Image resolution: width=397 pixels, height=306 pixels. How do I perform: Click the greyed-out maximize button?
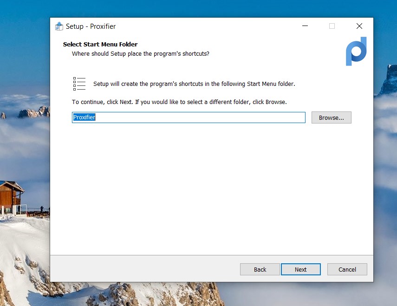click(x=332, y=26)
